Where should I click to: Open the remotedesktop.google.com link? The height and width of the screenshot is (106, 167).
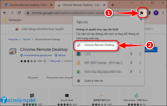click(38, 55)
